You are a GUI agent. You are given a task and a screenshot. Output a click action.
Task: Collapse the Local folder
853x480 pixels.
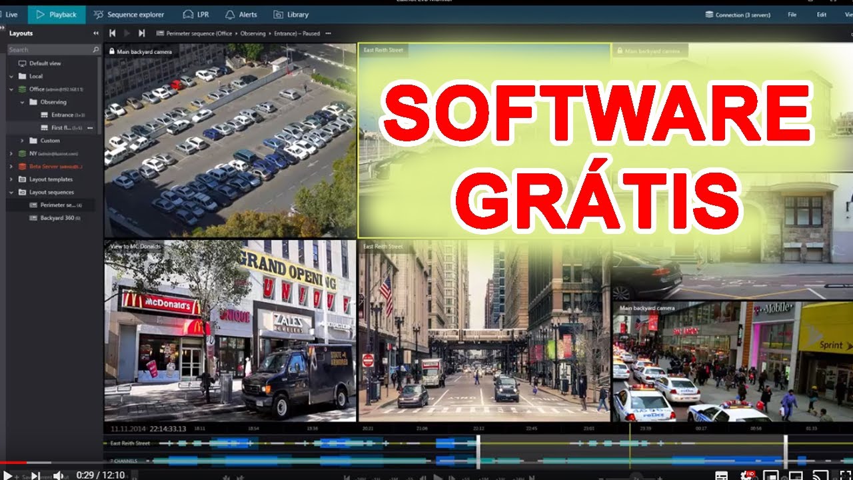11,76
